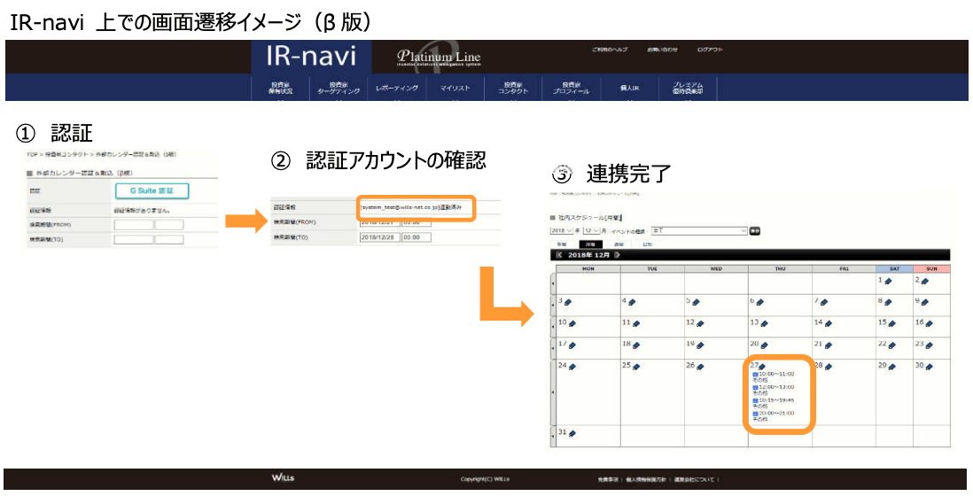Click the ログアウト link in the header
Screen dimensions: 973x496
710,50
